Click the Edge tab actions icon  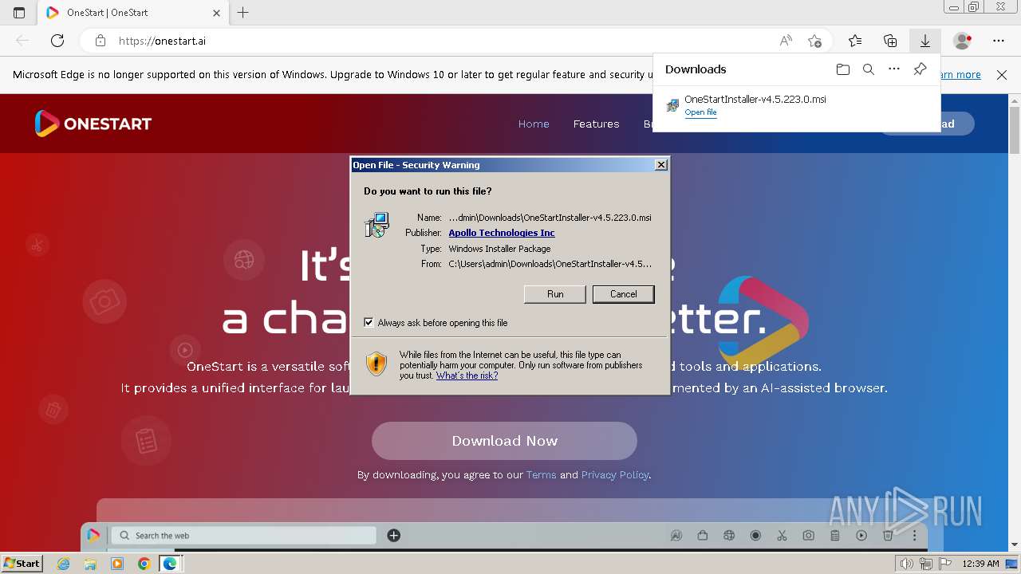point(19,13)
